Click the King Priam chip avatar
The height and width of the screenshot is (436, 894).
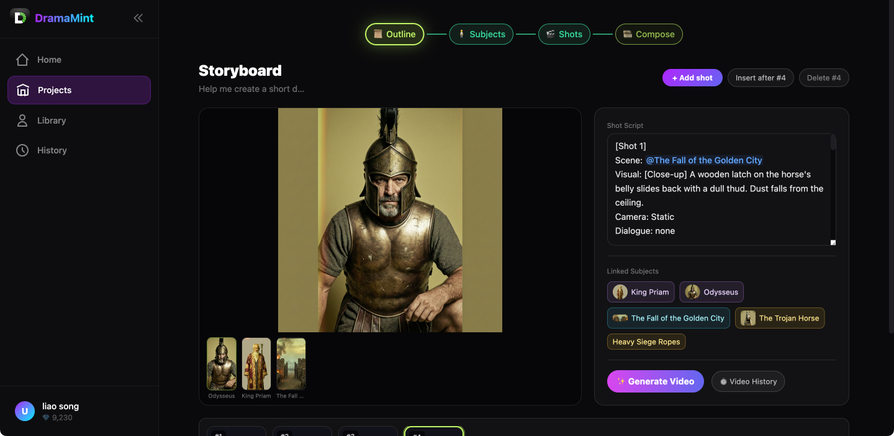(x=620, y=292)
